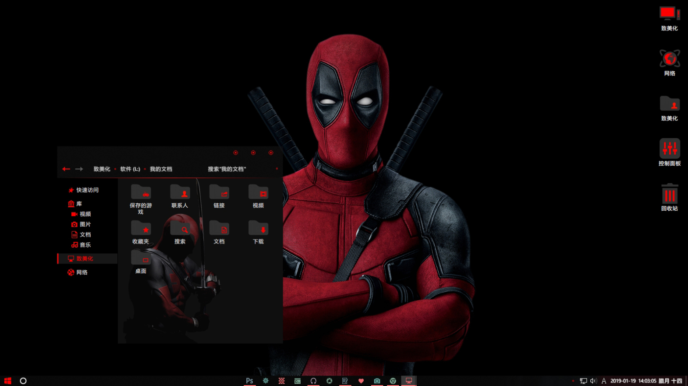The width and height of the screenshot is (688, 386).
Task: Focus the 搜索"我的文档" search field
Action: pos(227,169)
